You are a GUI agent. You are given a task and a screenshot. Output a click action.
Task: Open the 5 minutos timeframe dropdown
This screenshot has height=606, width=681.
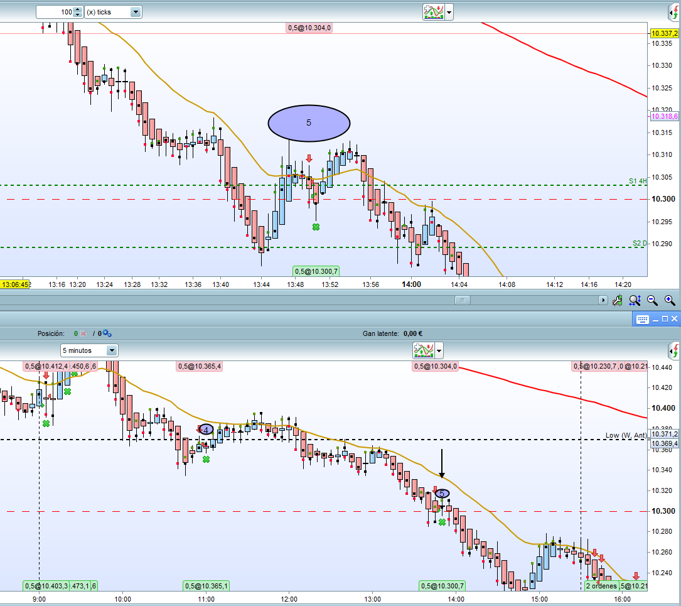[x=89, y=350]
